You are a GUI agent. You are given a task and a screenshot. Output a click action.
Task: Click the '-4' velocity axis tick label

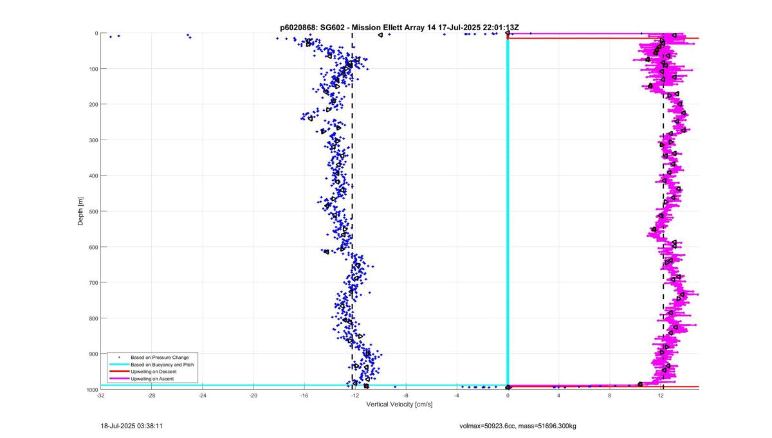pos(457,396)
